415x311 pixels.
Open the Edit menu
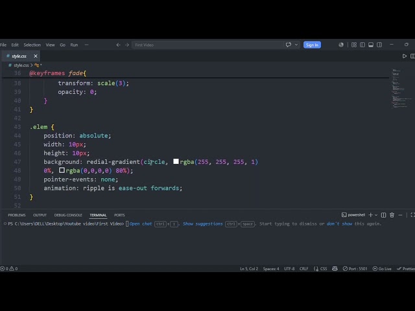[x=15, y=45]
